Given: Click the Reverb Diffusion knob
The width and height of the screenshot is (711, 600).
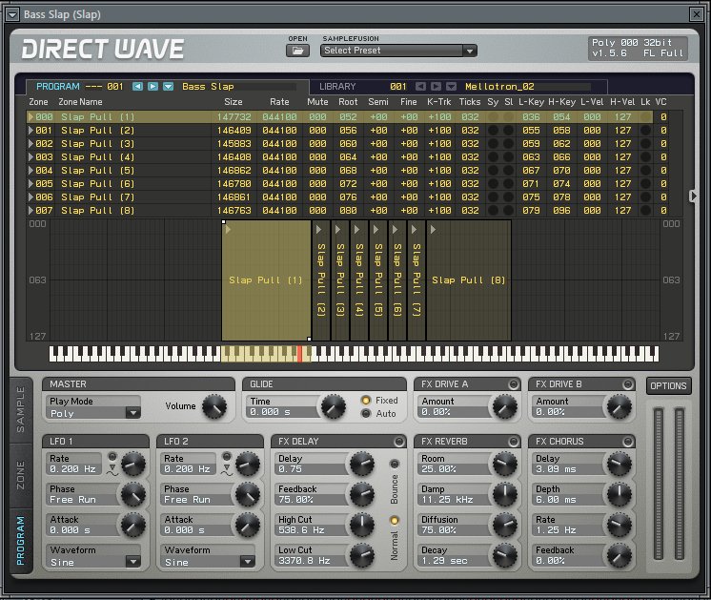Looking at the screenshot, I should click(505, 525).
